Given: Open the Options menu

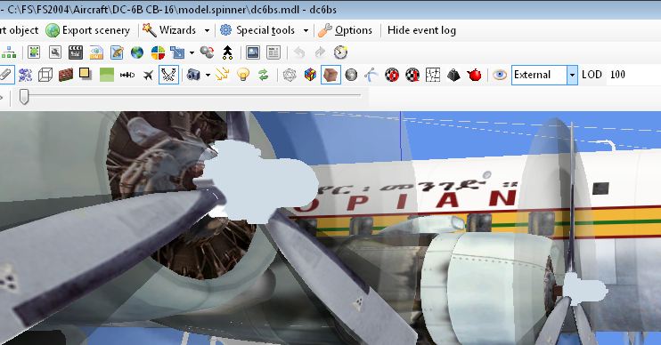Looking at the screenshot, I should click(346, 30).
